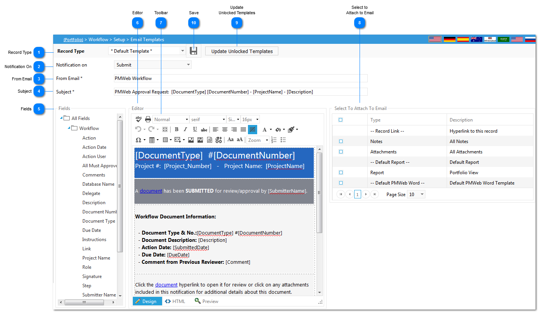
Task: Select the Australian flag language
Action: pyautogui.click(x=477, y=39)
